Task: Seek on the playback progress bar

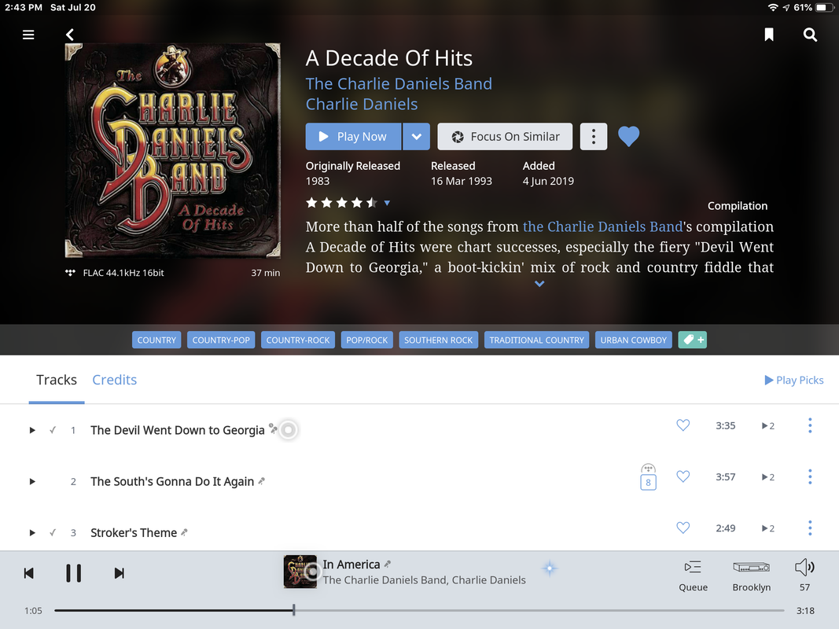Action: point(419,610)
